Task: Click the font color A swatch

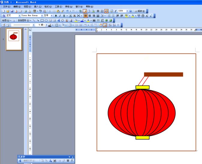Action: (133, 16)
